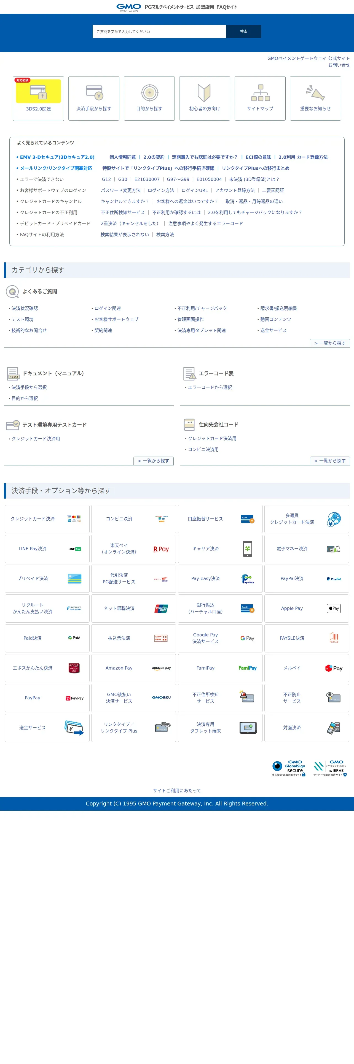
Task: Click the GMO Payment Gateway logo
Action: 128,7
